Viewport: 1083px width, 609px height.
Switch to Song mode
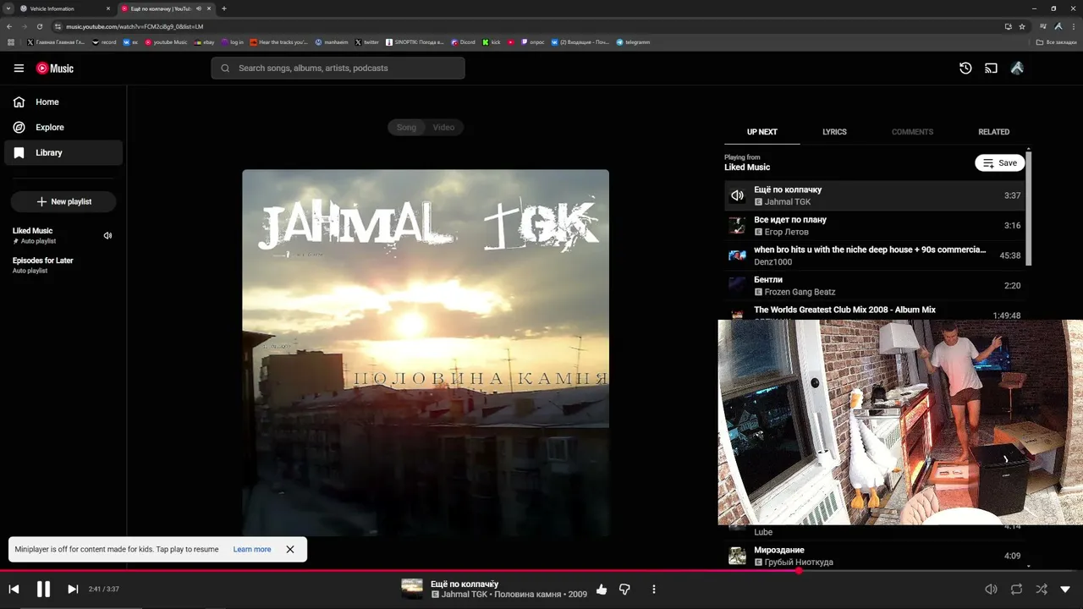(x=406, y=128)
